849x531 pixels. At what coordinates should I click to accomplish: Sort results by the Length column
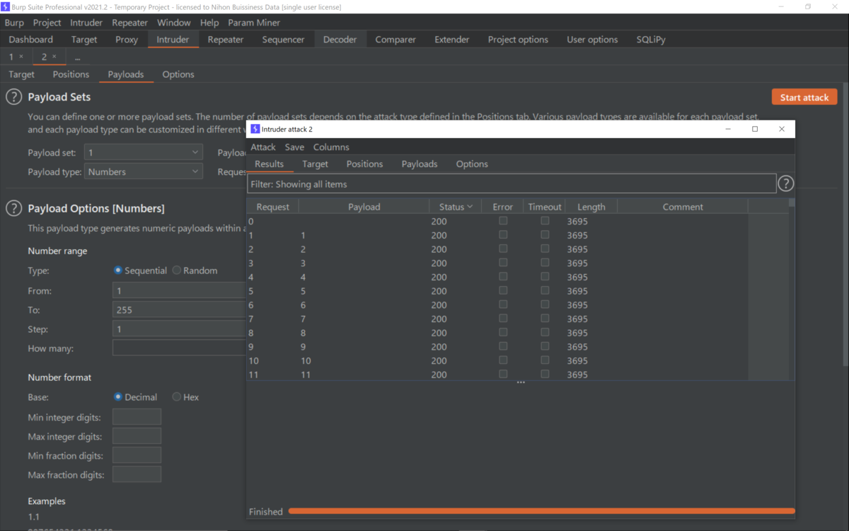click(x=591, y=207)
